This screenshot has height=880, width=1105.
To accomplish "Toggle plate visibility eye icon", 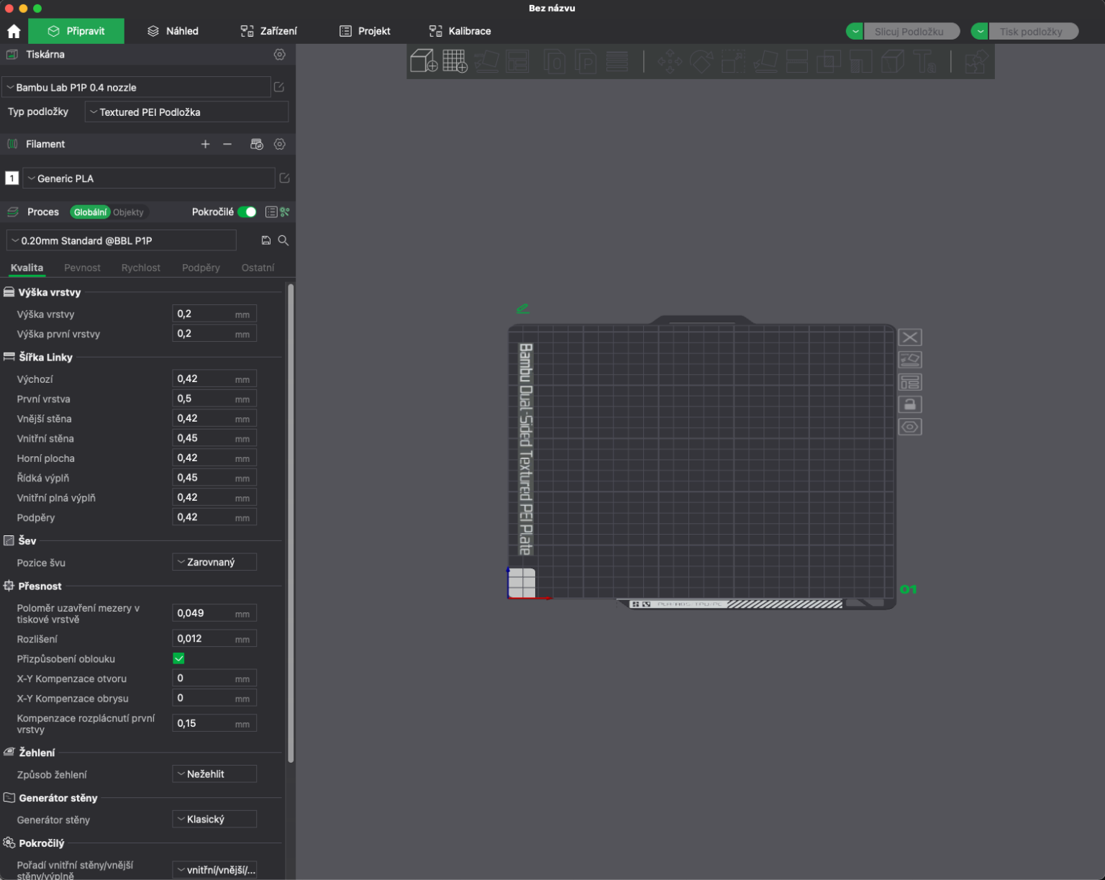I will tap(910, 427).
